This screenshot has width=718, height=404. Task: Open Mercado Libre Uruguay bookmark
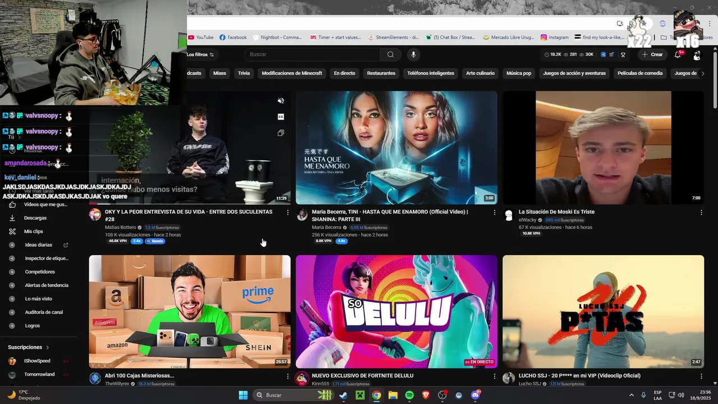[509, 38]
